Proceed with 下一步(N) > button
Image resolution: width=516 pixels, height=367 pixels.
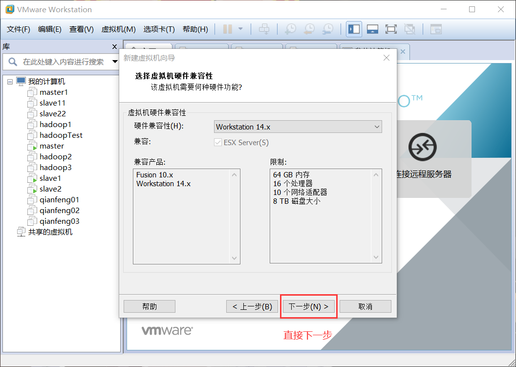309,306
